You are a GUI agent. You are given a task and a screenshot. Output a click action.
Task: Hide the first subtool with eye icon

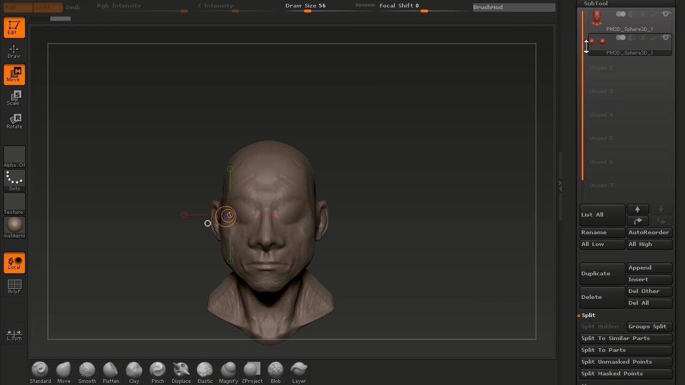pos(666,14)
